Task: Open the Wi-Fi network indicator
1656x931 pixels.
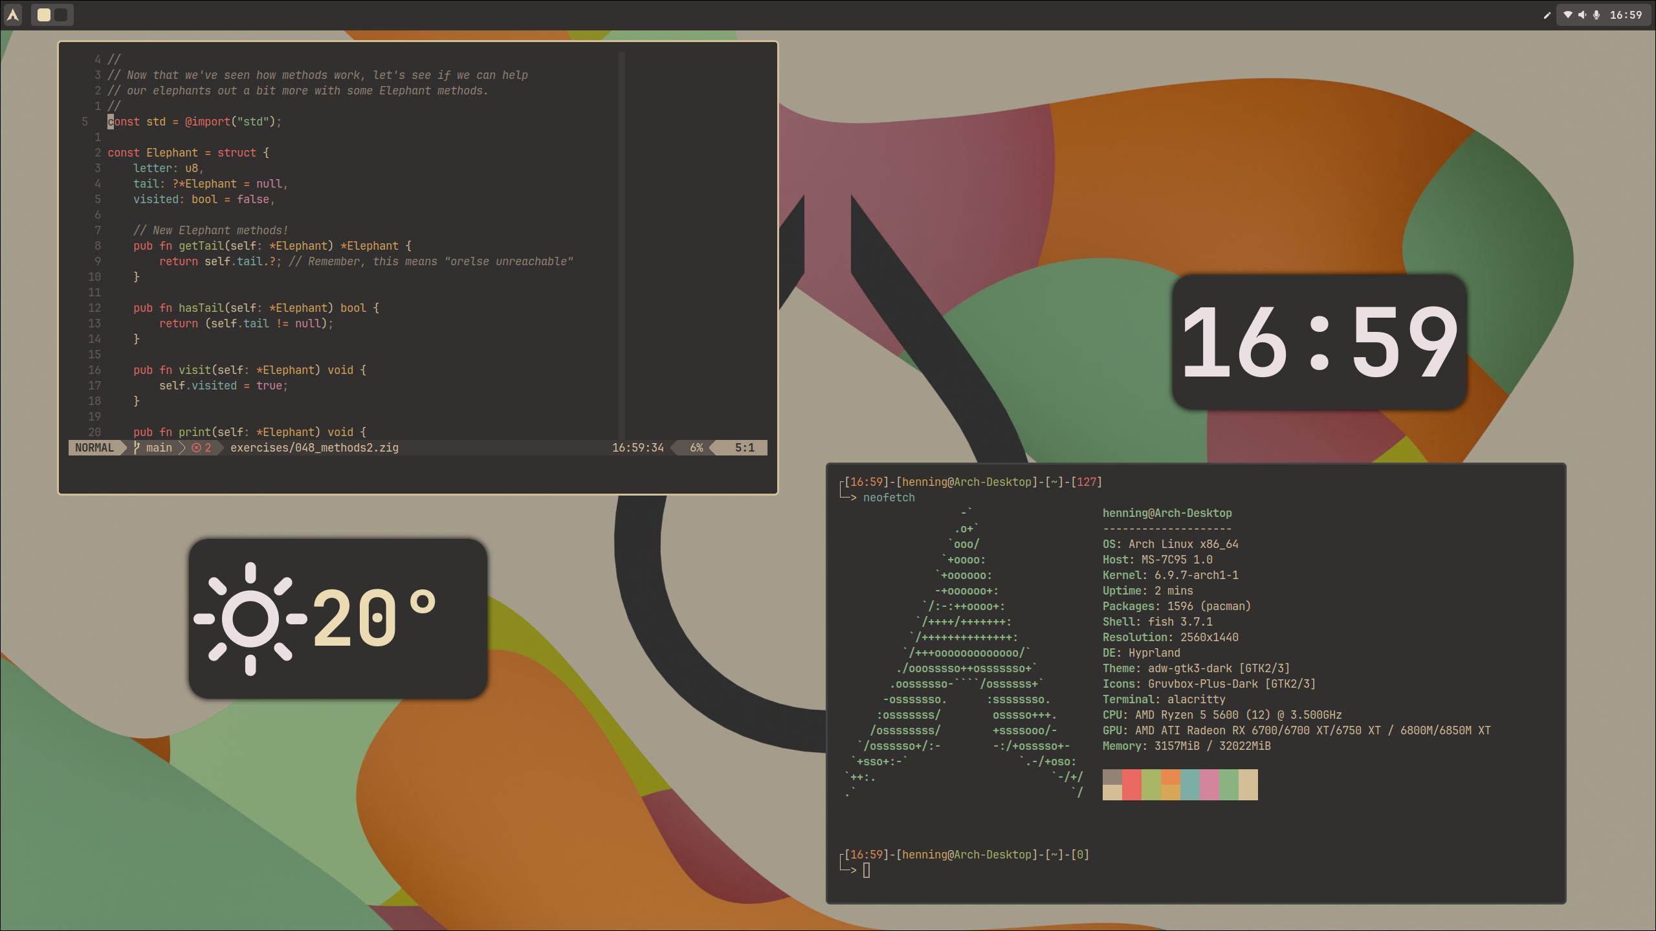Action: coord(1567,15)
